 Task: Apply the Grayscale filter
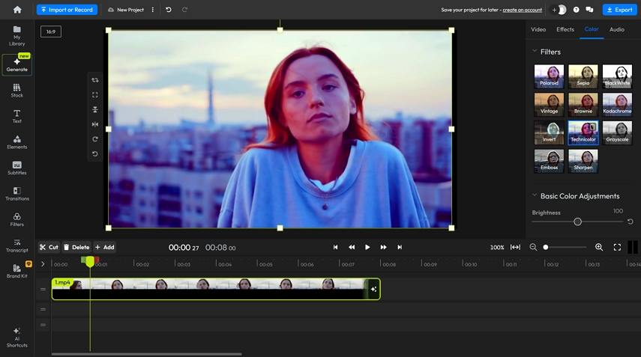[617, 132]
